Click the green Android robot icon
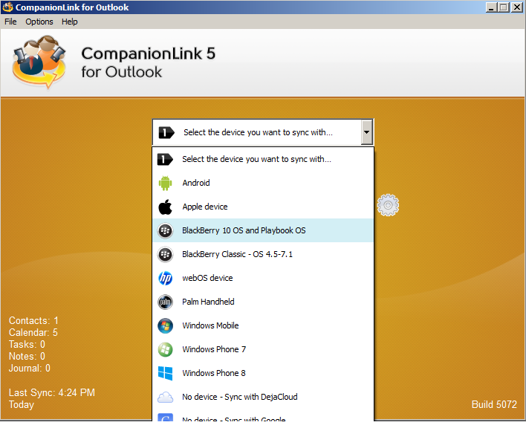This screenshot has height=428, width=526. point(166,183)
